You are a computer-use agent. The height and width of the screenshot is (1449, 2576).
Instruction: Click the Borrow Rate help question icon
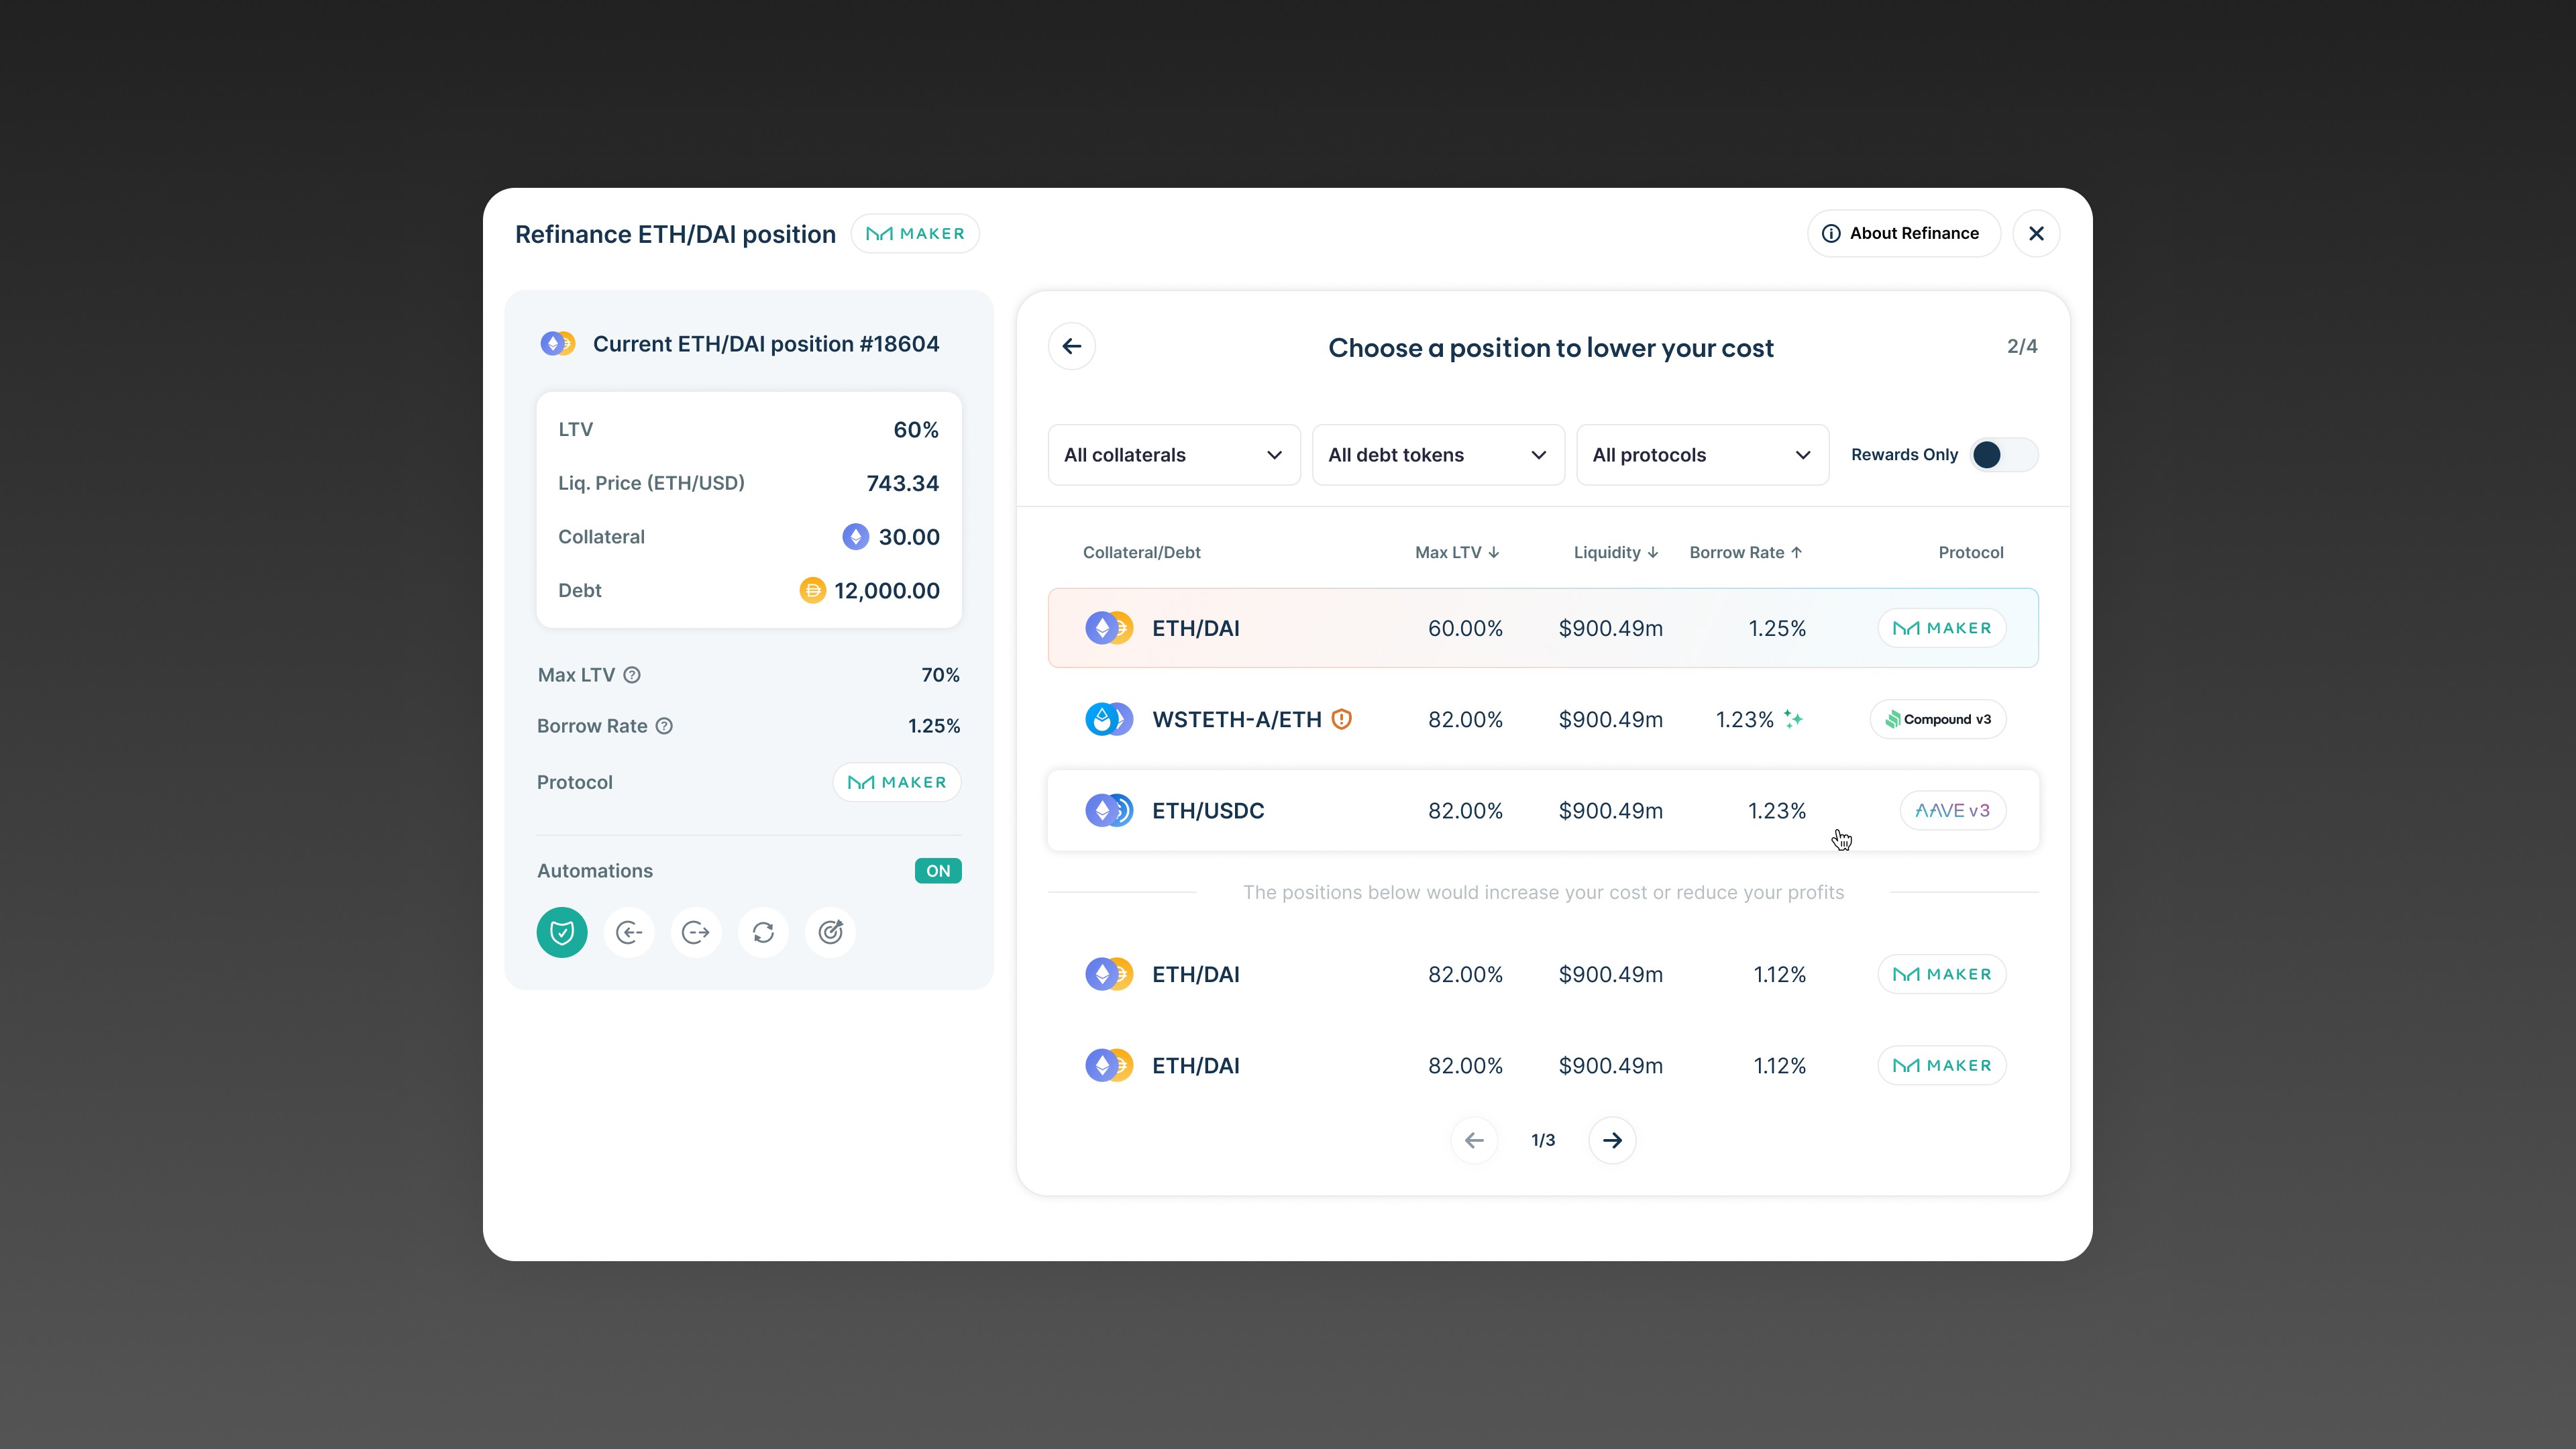pyautogui.click(x=664, y=726)
